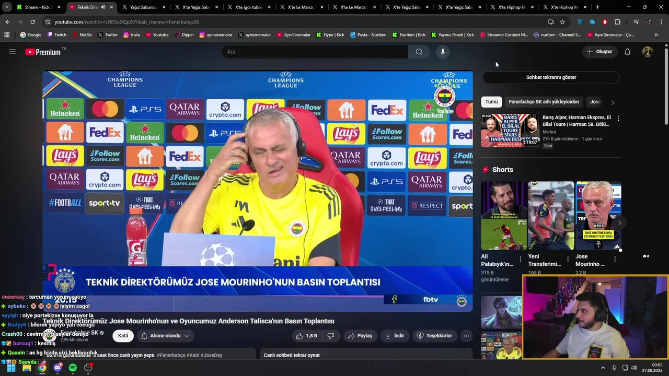Open the YouTube guide hamburger menu
This screenshot has width=669, height=376.
tap(13, 52)
